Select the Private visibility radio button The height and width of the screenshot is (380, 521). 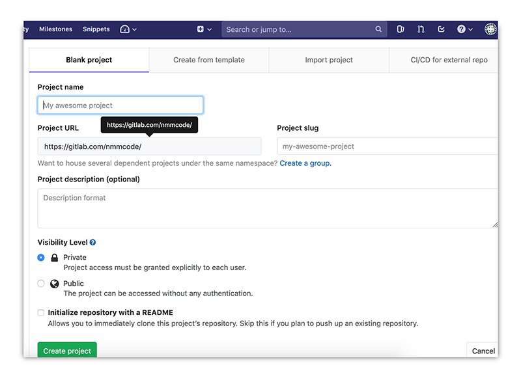(40, 258)
